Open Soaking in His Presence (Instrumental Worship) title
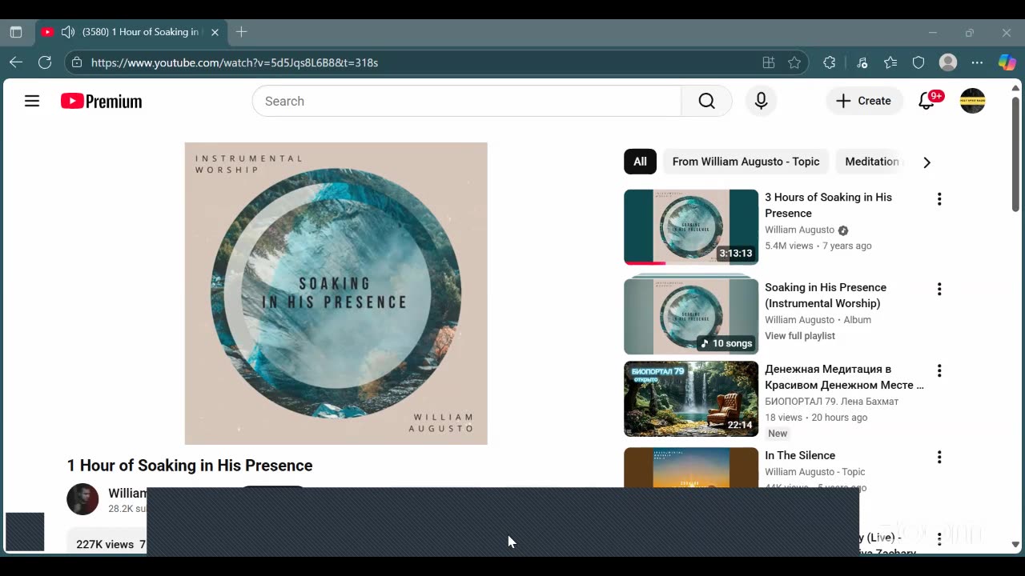This screenshot has height=576, width=1025. 826,295
